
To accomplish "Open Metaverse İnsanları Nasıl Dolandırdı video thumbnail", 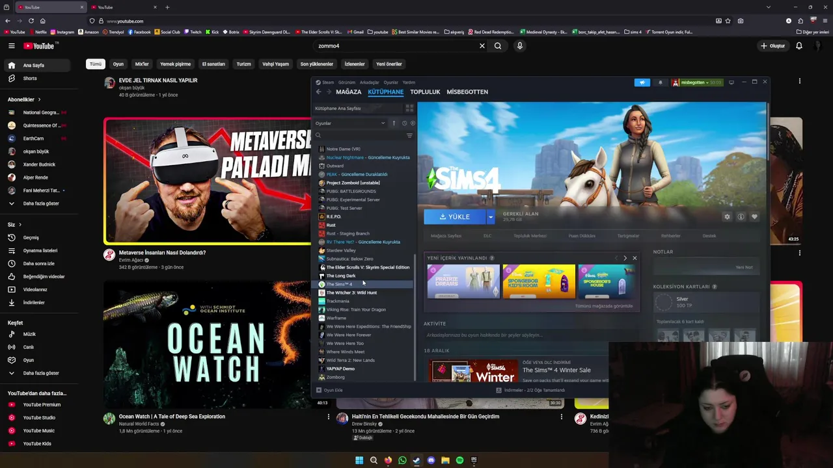I will click(x=207, y=181).
